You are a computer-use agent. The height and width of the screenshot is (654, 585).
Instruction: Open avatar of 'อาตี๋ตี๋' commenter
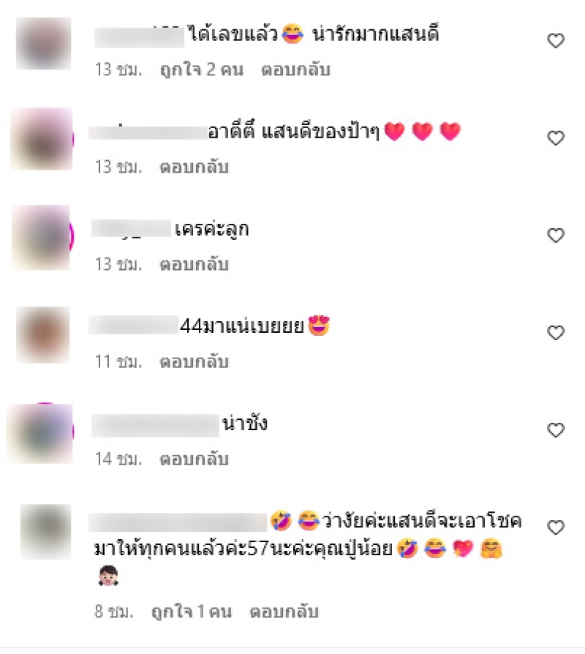pos(42,139)
